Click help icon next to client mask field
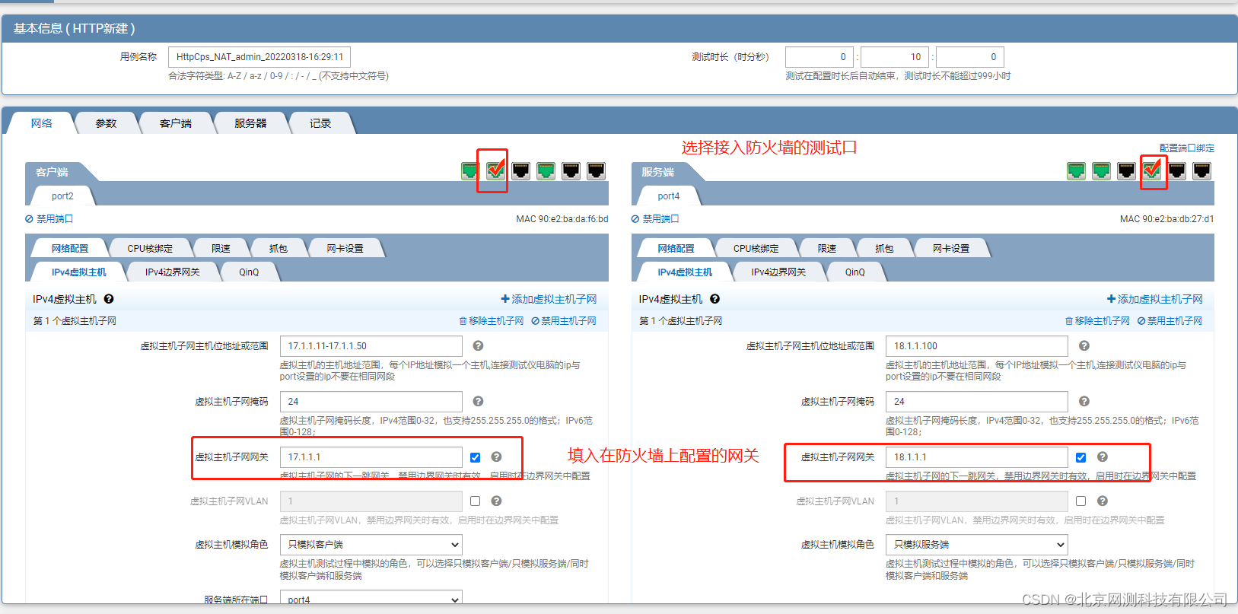The image size is (1238, 614). pyautogui.click(x=478, y=401)
